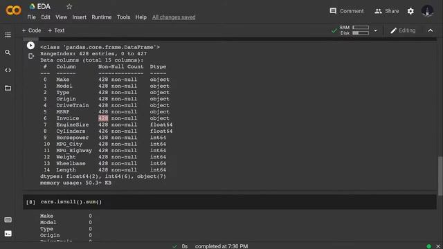Open the File menu

coord(31,17)
